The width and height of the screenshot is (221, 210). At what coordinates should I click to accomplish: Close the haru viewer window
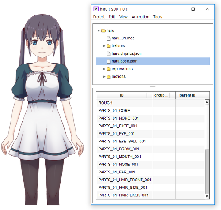pyautogui.click(x=207, y=9)
